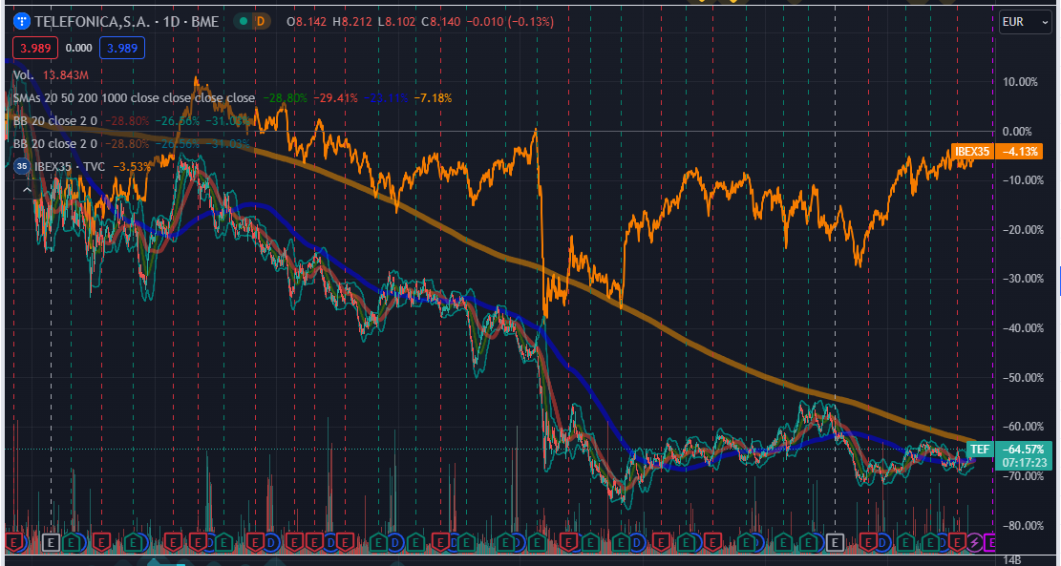Click the IBEX35 round 35 badge icon
This screenshot has width=1061, height=566.
click(22, 166)
